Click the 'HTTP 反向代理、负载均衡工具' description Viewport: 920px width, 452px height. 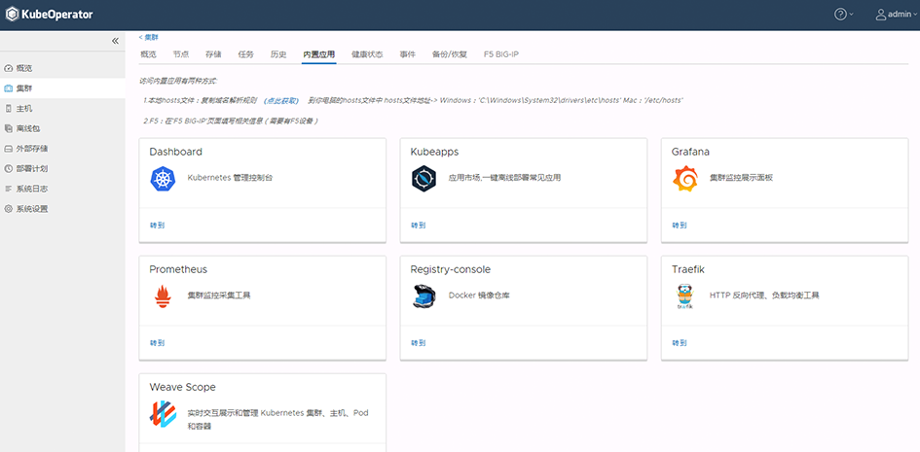click(x=764, y=296)
